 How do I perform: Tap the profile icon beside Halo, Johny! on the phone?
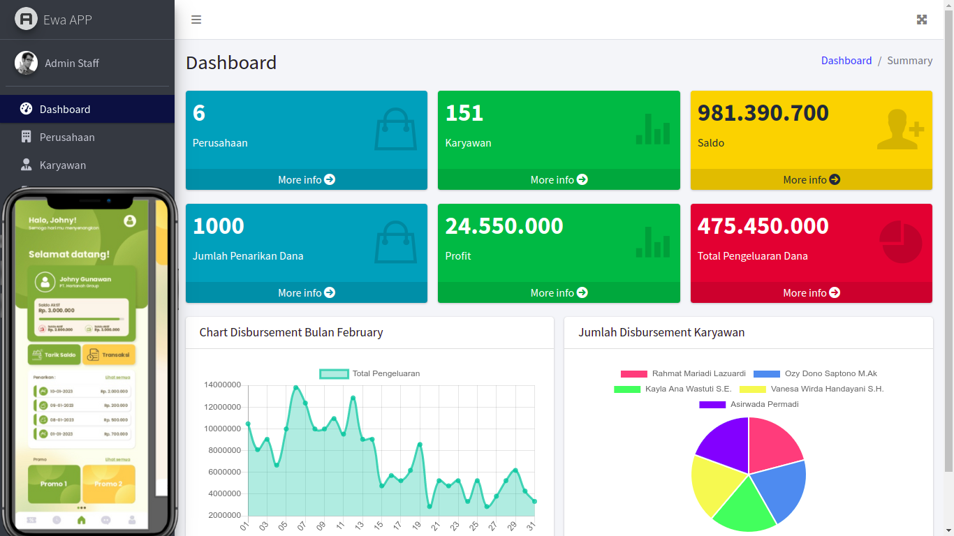pyautogui.click(x=130, y=221)
